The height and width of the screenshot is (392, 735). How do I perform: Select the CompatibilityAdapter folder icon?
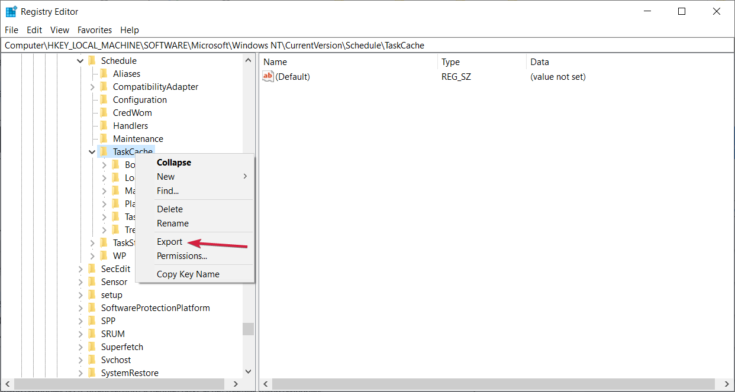click(104, 86)
